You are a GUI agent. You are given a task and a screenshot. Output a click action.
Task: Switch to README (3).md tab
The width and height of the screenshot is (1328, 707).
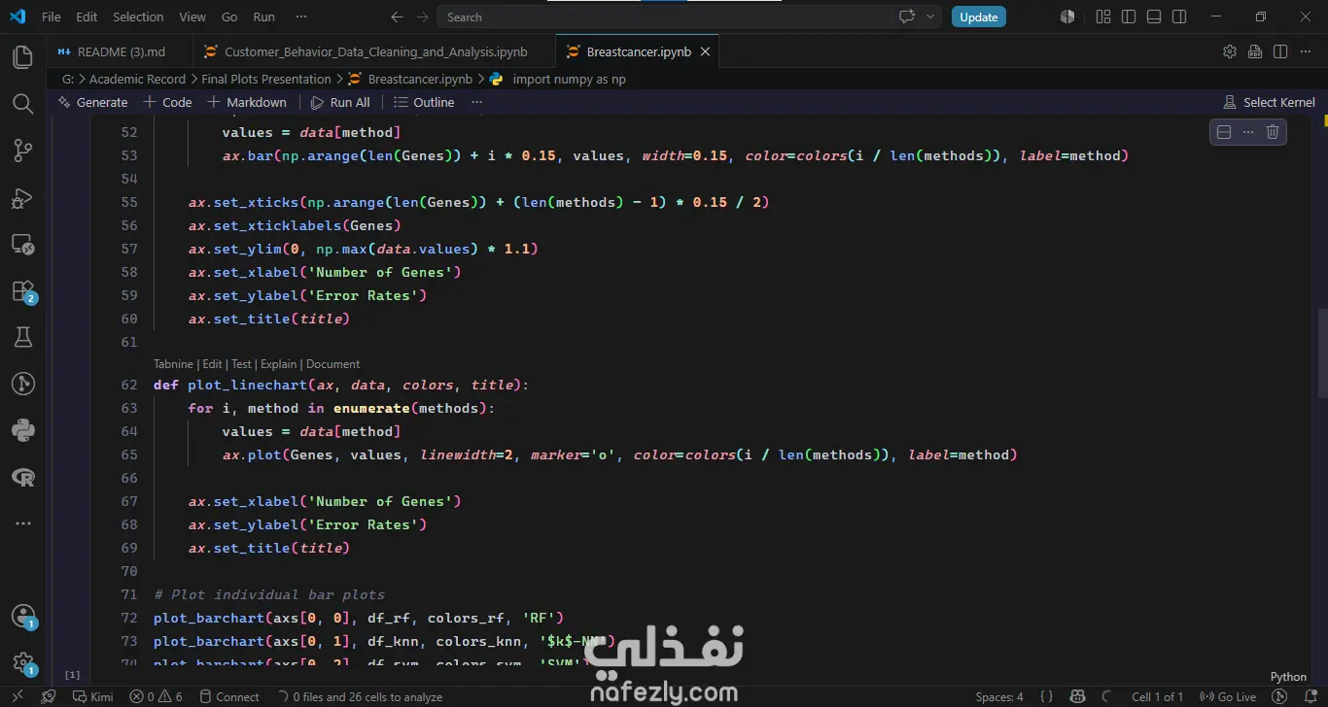click(x=121, y=51)
